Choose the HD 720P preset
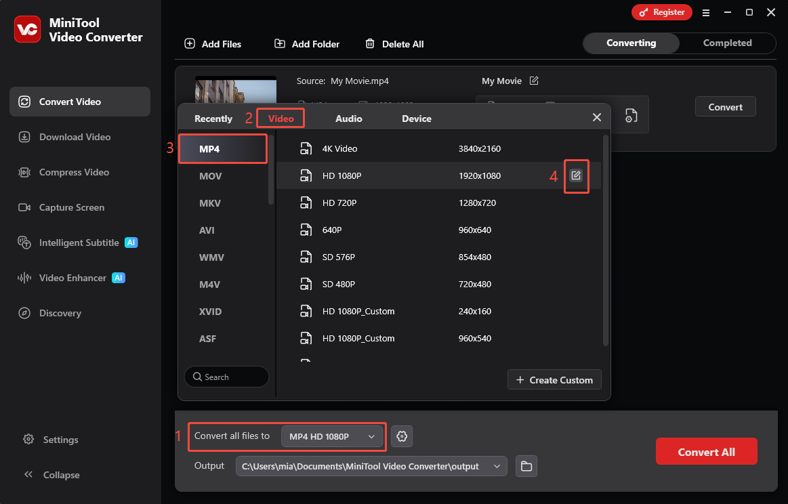 tap(439, 203)
